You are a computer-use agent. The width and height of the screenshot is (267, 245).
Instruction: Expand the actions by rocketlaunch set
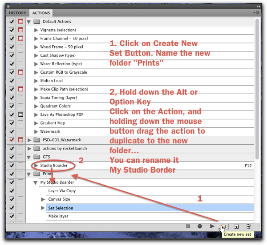tap(29, 149)
